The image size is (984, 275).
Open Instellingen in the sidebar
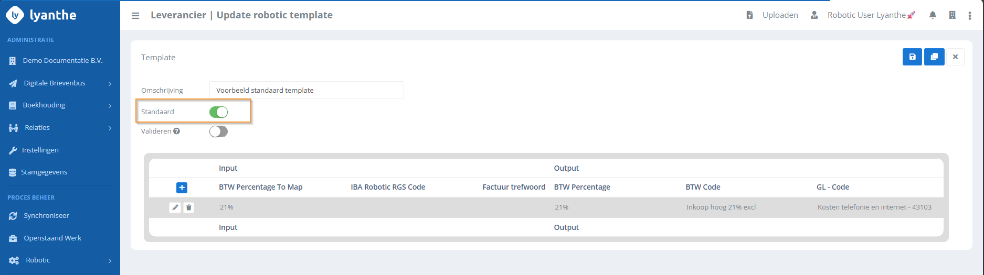click(40, 150)
